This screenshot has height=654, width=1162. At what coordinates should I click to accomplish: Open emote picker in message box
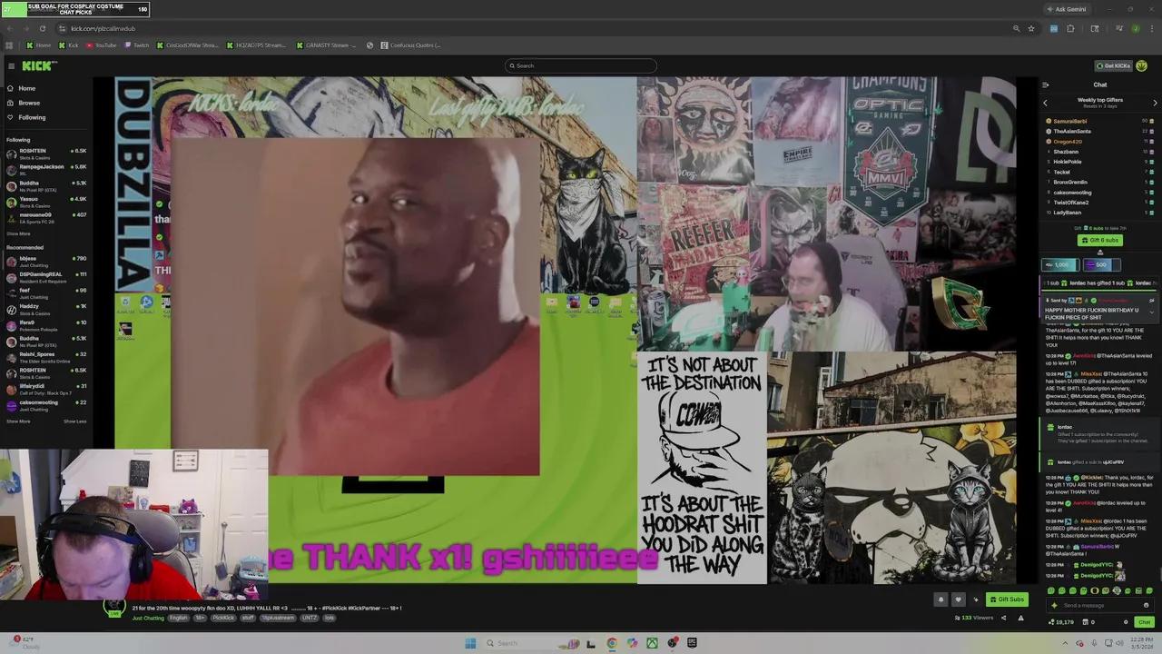(x=1146, y=605)
